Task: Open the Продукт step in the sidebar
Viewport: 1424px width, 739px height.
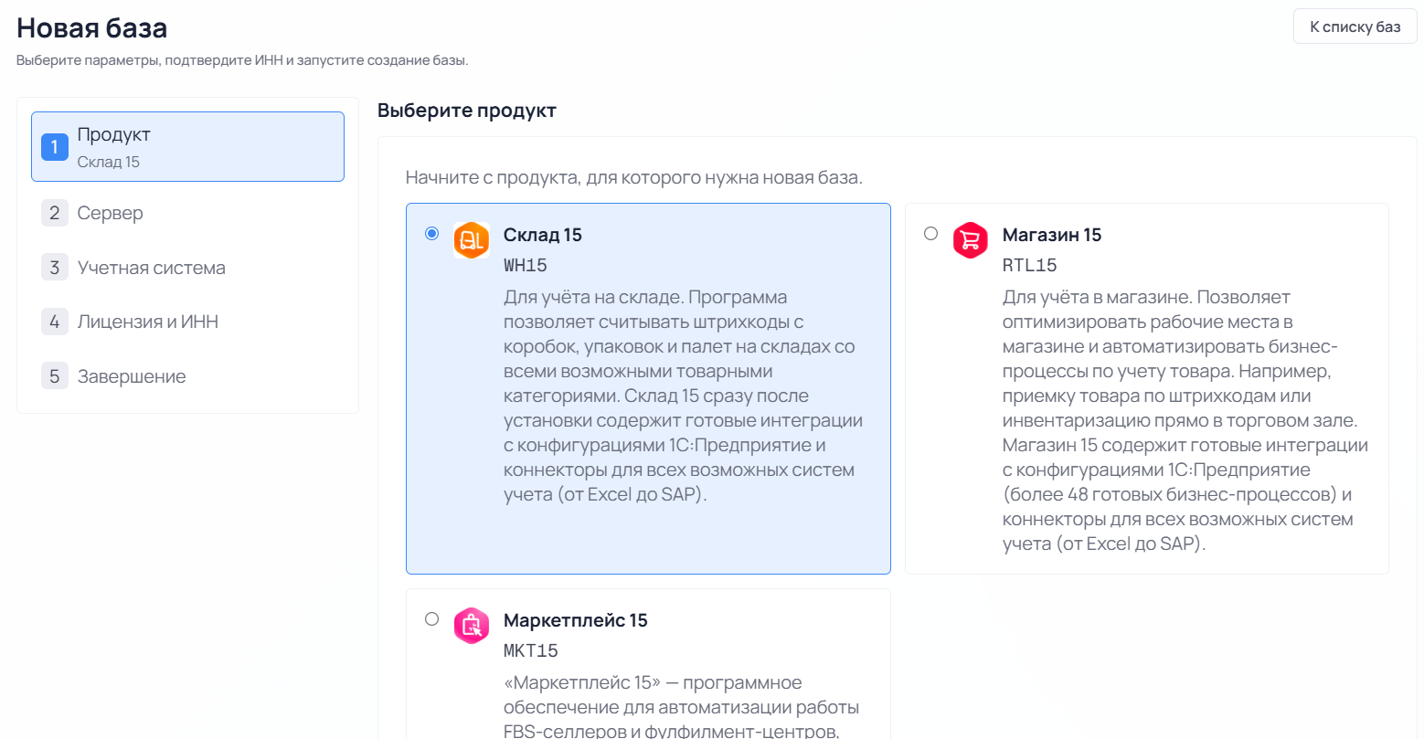Action: pos(187,146)
